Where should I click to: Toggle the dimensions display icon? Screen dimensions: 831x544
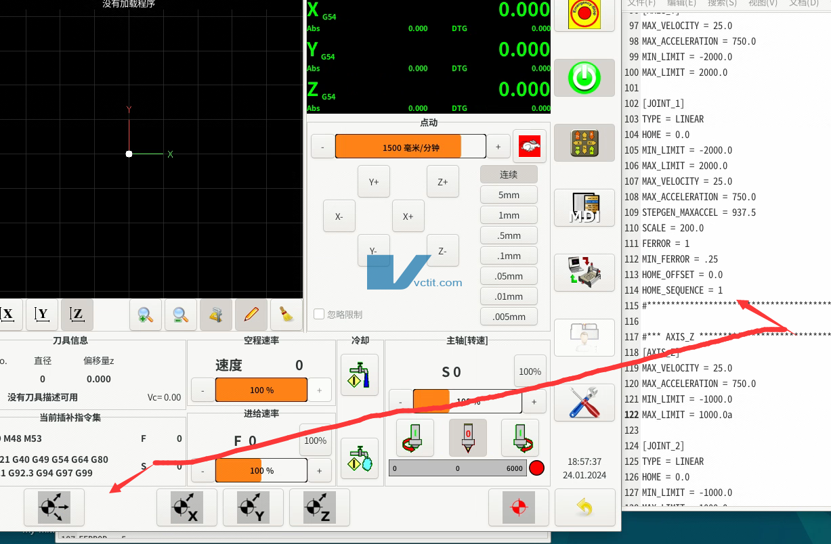(216, 315)
